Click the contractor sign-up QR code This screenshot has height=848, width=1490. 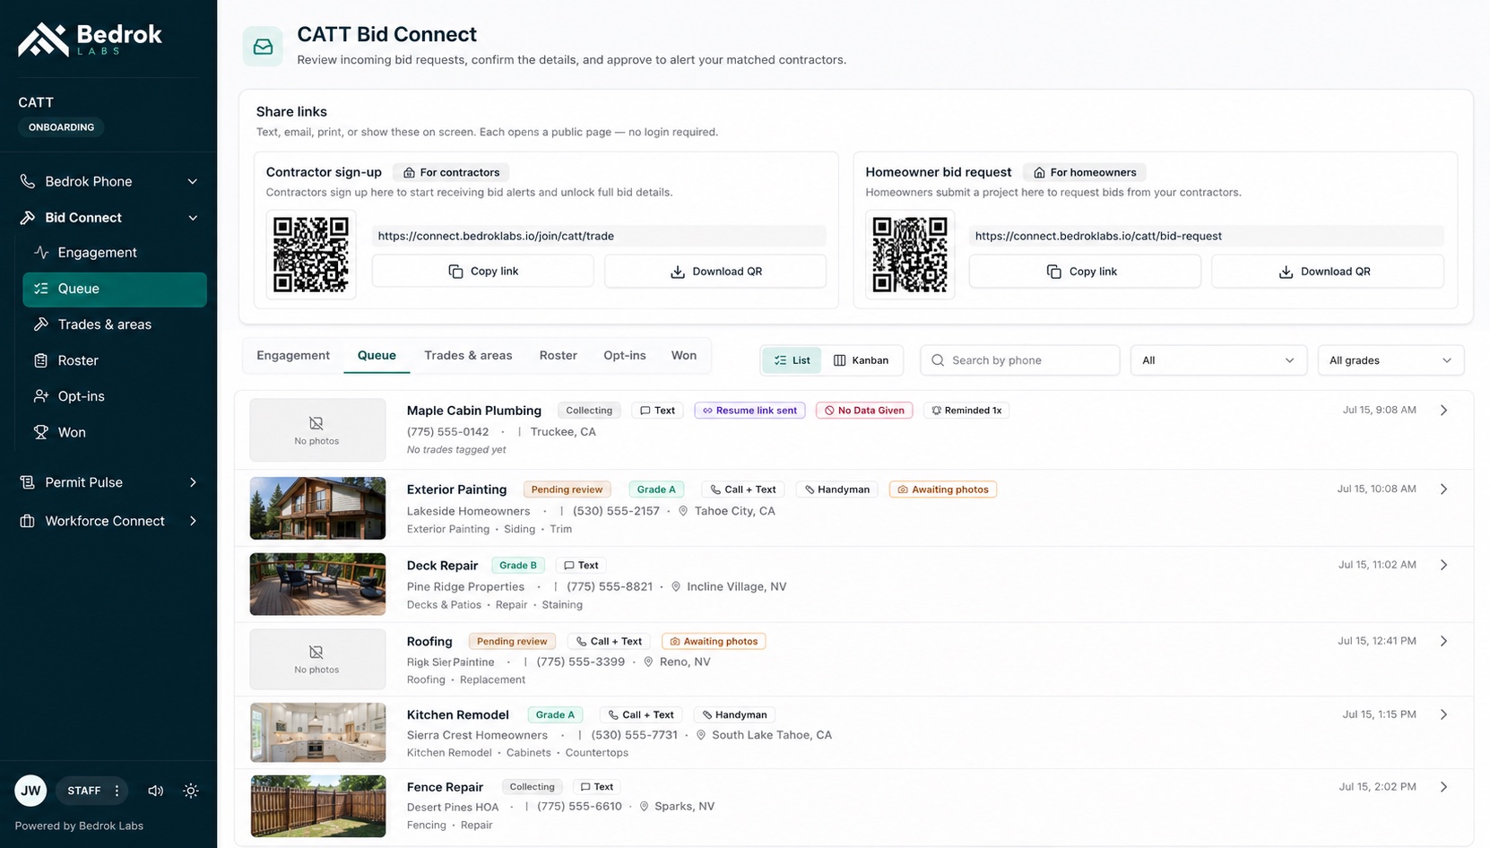(311, 255)
